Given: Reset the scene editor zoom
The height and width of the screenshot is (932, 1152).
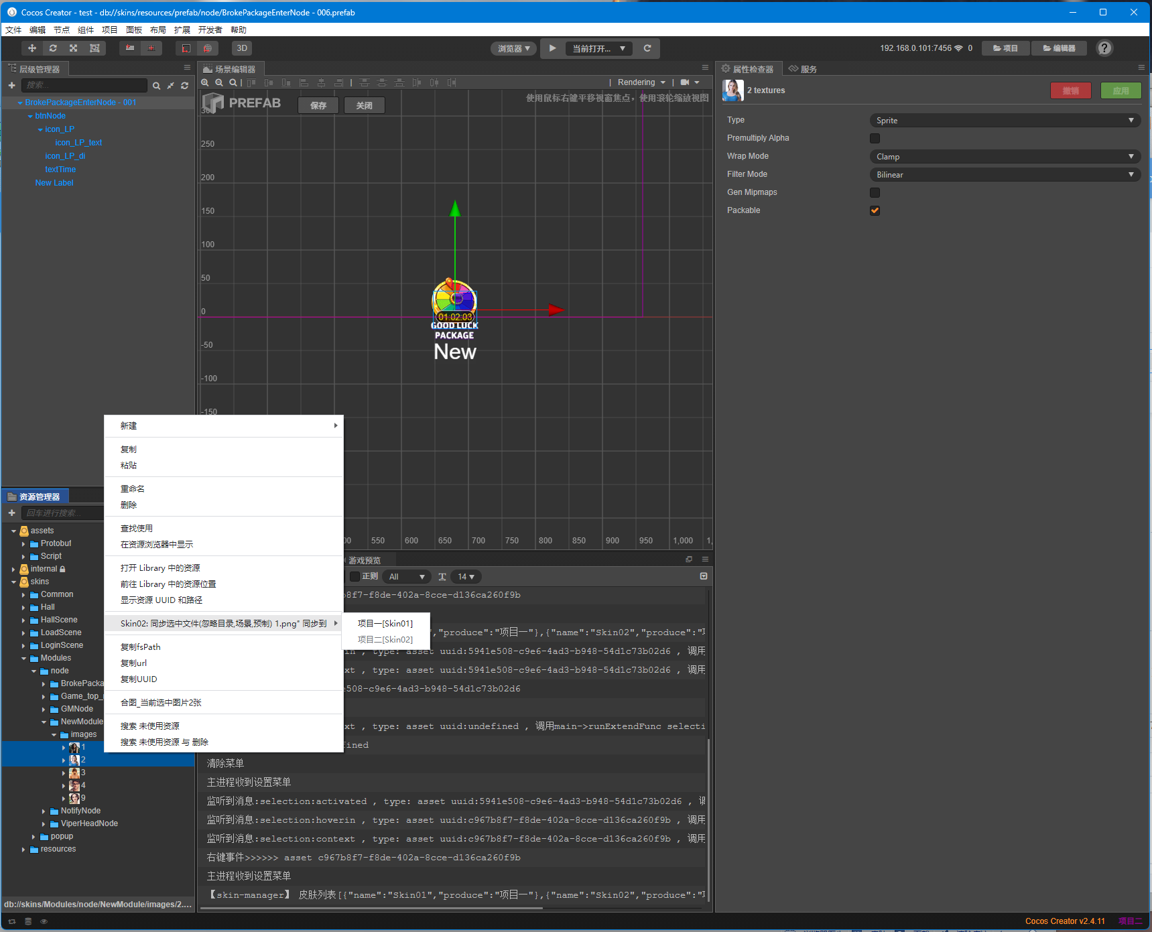Looking at the screenshot, I should click(x=233, y=82).
